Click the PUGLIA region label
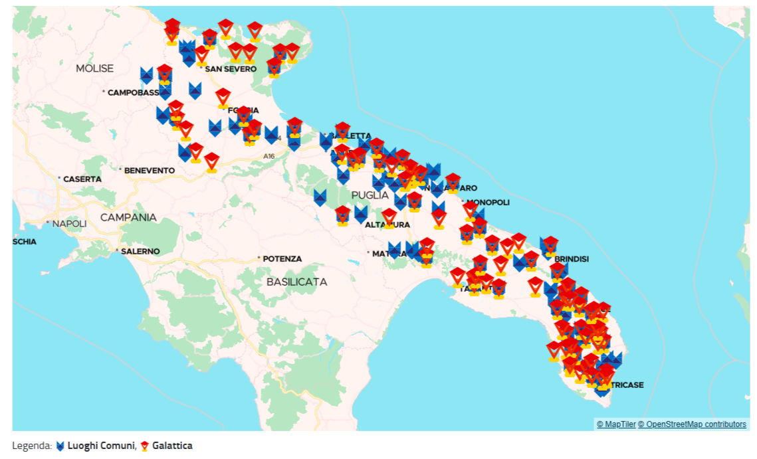This screenshot has height=459, width=757. pyautogui.click(x=371, y=196)
